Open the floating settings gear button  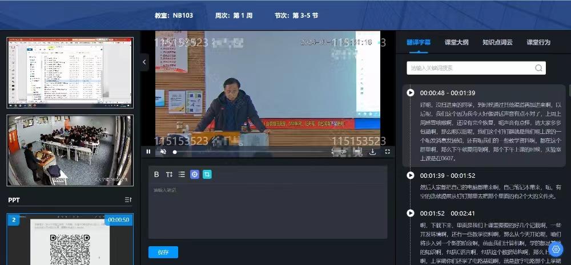point(556,248)
